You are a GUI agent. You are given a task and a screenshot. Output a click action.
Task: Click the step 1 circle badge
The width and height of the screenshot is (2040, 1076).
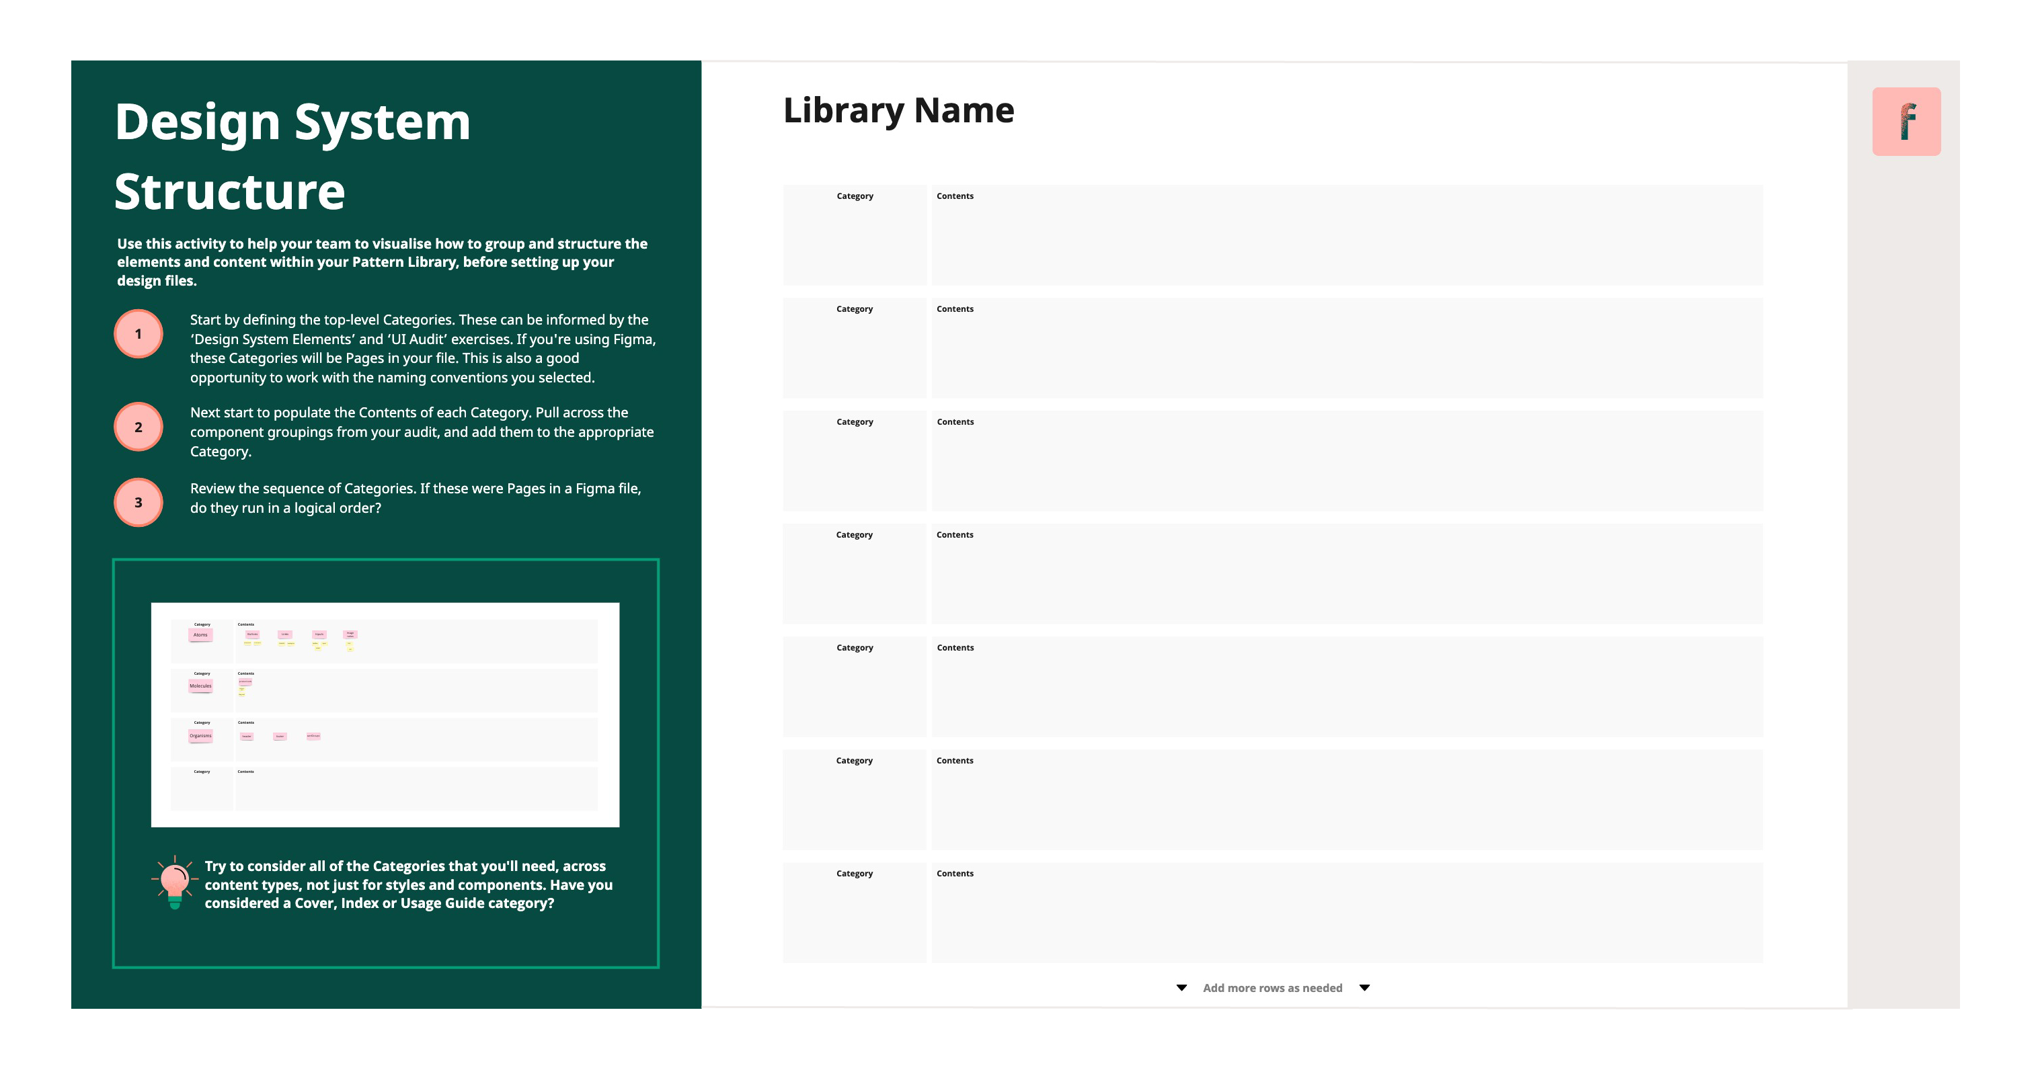[x=139, y=333]
